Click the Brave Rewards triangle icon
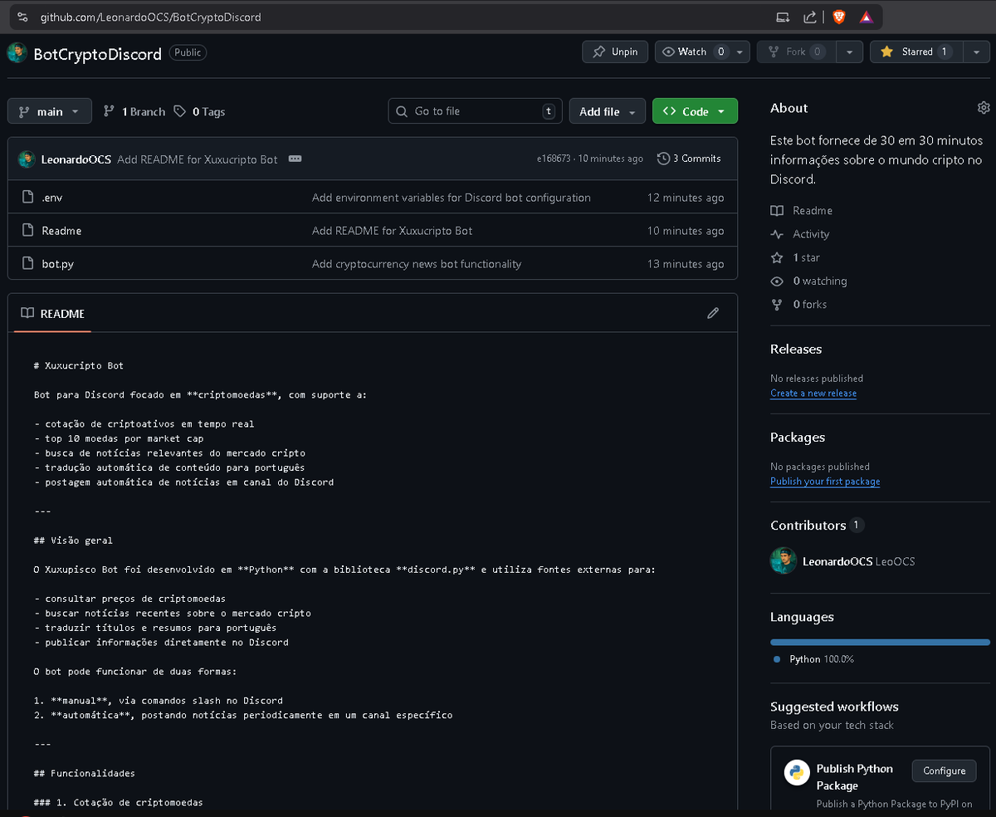The image size is (996, 817). [x=866, y=17]
